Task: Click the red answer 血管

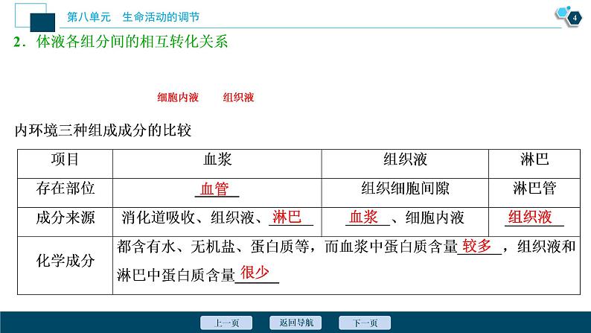Action: coord(214,188)
